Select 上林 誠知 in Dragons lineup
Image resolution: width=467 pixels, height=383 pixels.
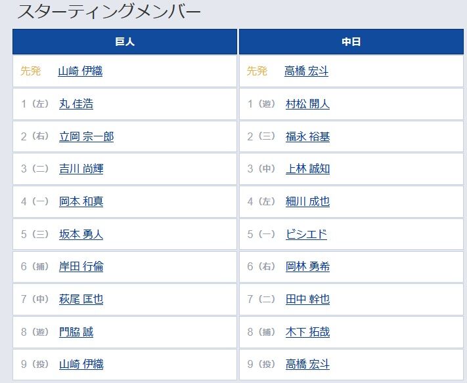(x=307, y=169)
